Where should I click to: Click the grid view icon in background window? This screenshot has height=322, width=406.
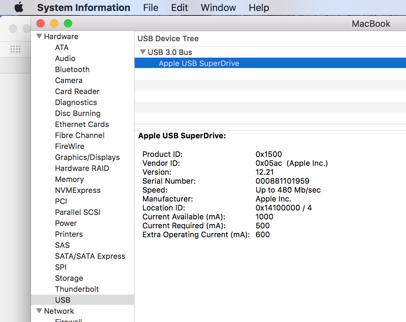tap(15, 49)
